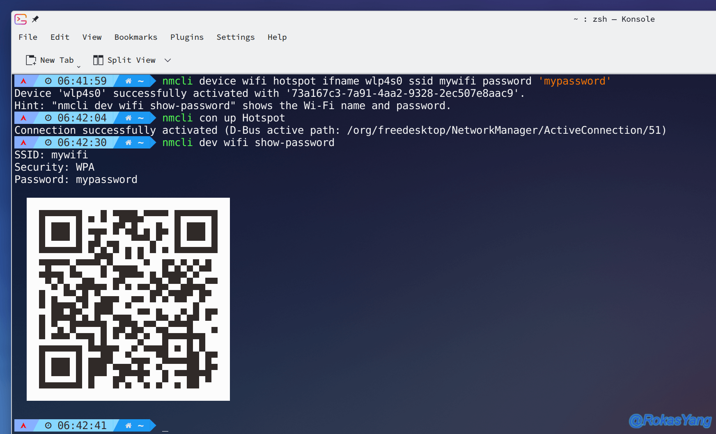The height and width of the screenshot is (434, 716).
Task: Click the 'Password: mypassword' output line
Action: 76,179
